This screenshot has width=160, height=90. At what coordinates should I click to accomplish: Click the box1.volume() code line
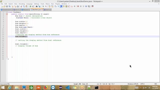coord(22,44)
